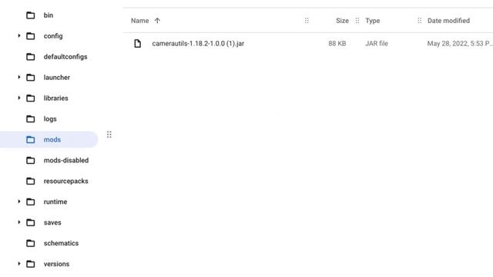Click the resourcepacks folder icon

(x=31, y=181)
